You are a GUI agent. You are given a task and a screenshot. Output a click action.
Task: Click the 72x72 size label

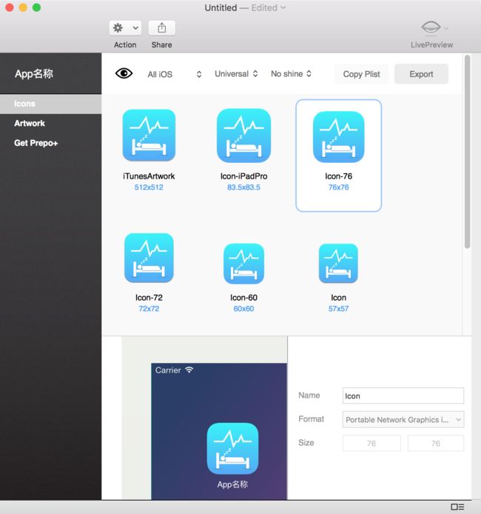pyautogui.click(x=149, y=309)
